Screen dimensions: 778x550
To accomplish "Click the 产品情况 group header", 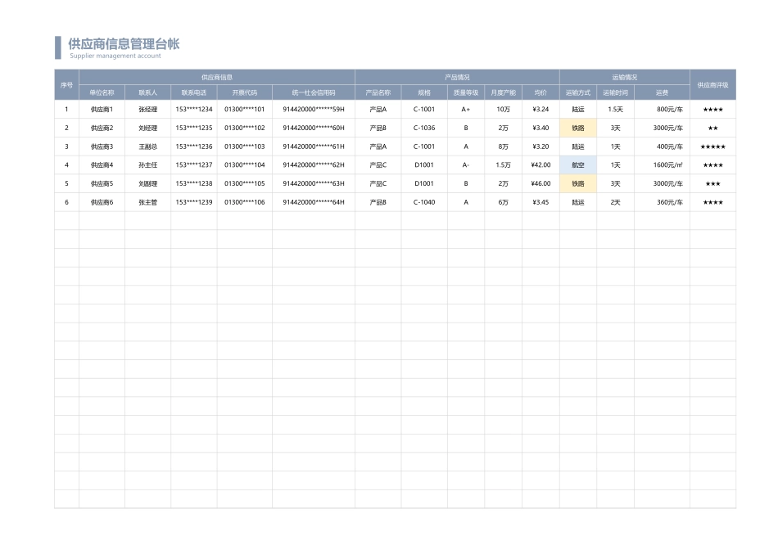I will (x=455, y=74).
